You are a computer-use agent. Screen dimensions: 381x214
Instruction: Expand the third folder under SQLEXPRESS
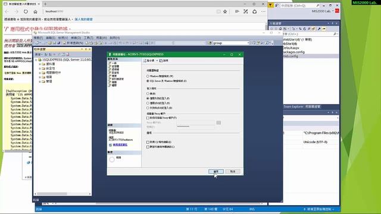40,73
